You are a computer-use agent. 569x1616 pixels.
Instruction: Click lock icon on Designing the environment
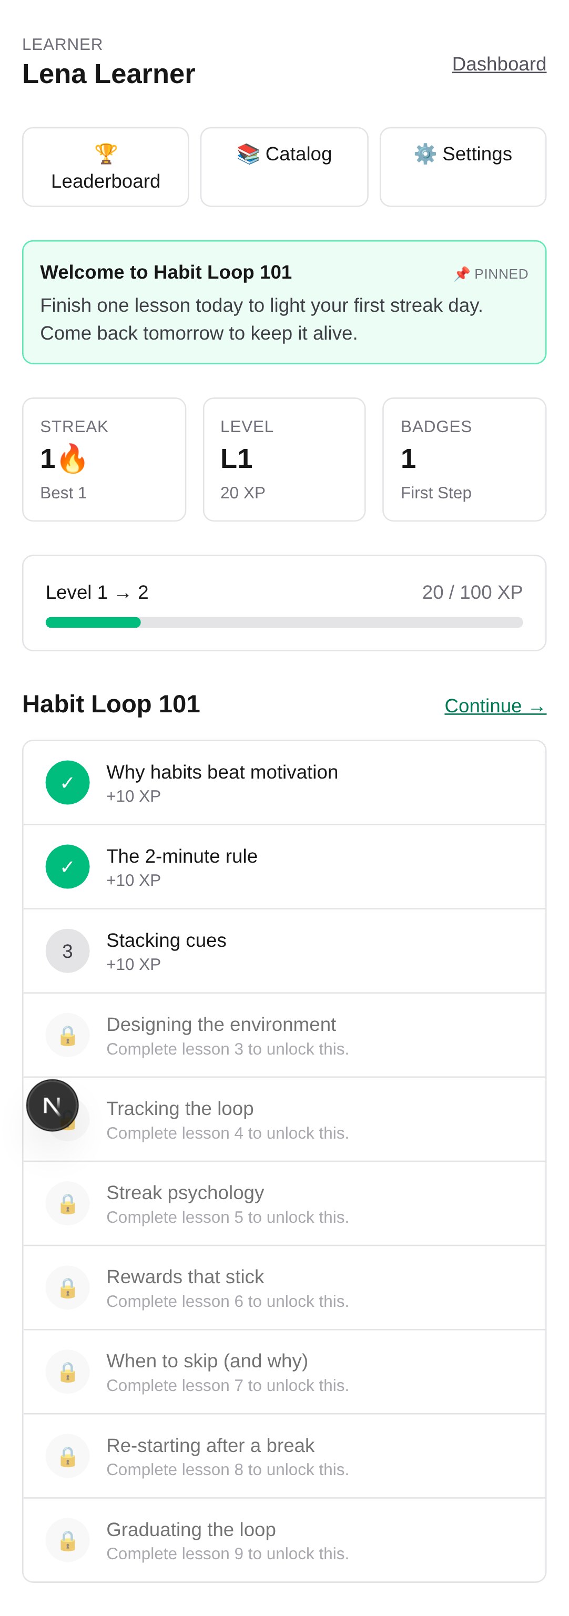click(68, 1035)
